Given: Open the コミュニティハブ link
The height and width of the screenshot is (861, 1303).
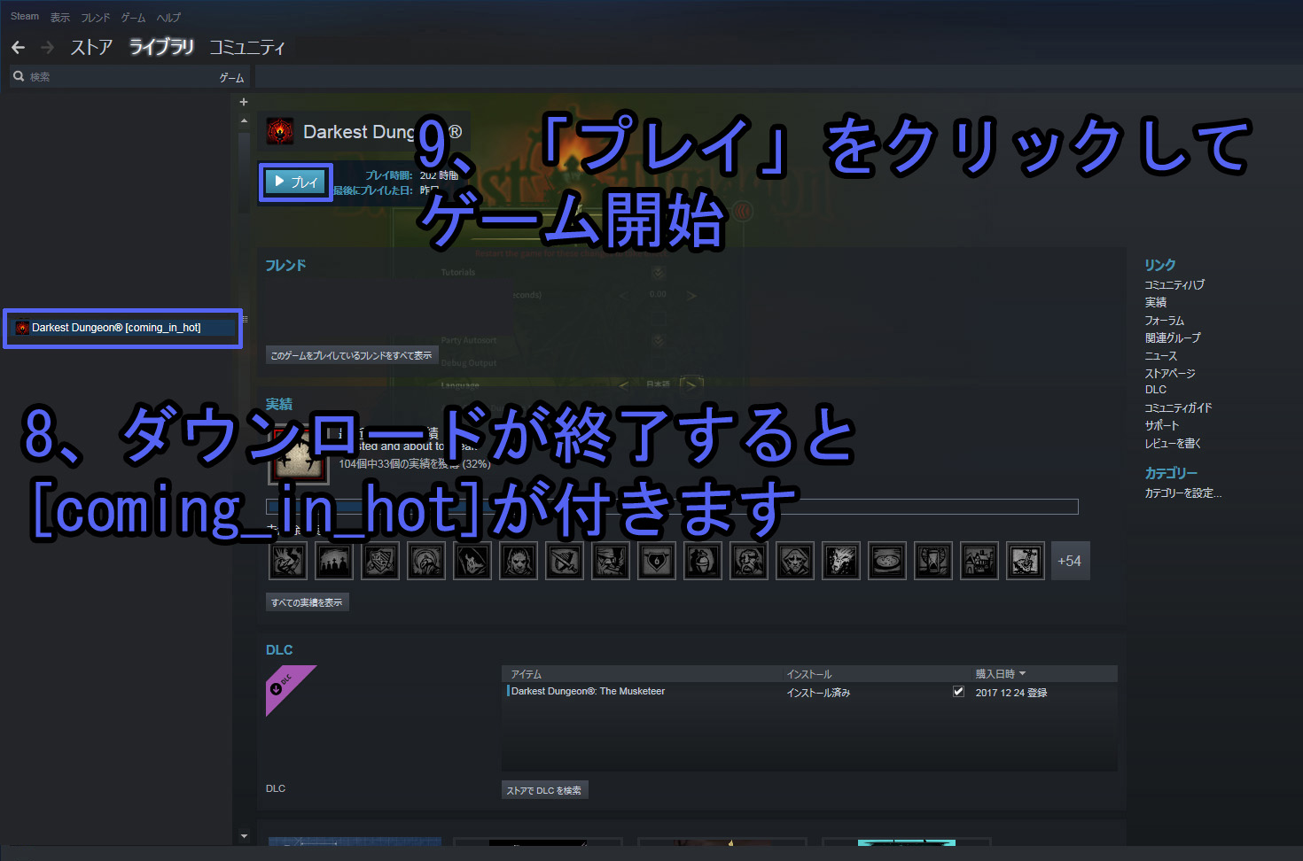Looking at the screenshot, I should pos(1174,285).
